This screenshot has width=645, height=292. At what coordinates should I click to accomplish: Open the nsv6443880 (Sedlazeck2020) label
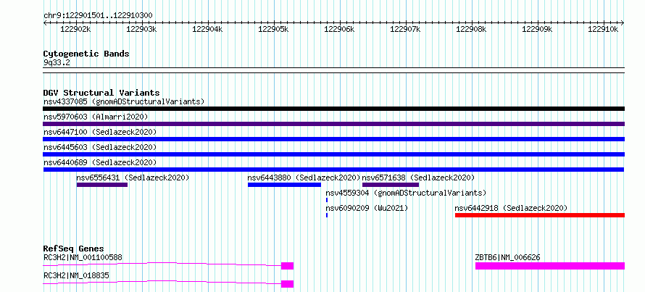point(304,178)
